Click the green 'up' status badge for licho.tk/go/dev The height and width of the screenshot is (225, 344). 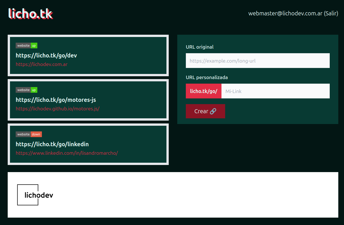click(34, 46)
